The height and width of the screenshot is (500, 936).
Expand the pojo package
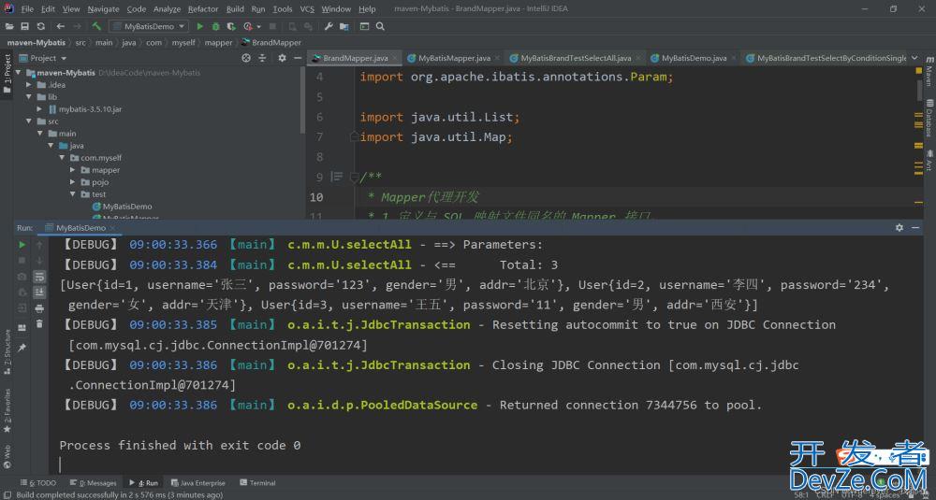tap(73, 182)
